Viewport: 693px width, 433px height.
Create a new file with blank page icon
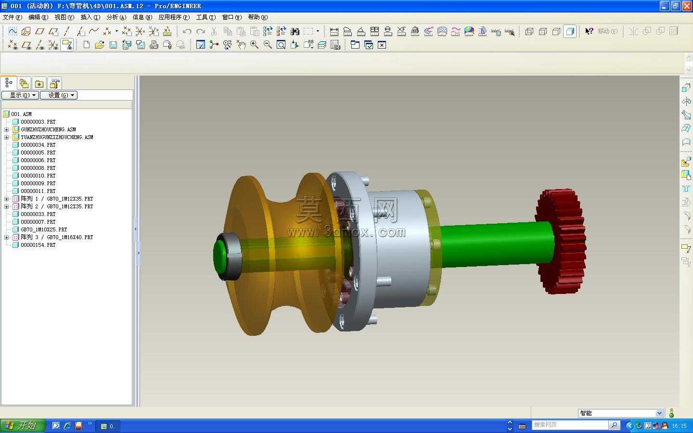tap(87, 45)
